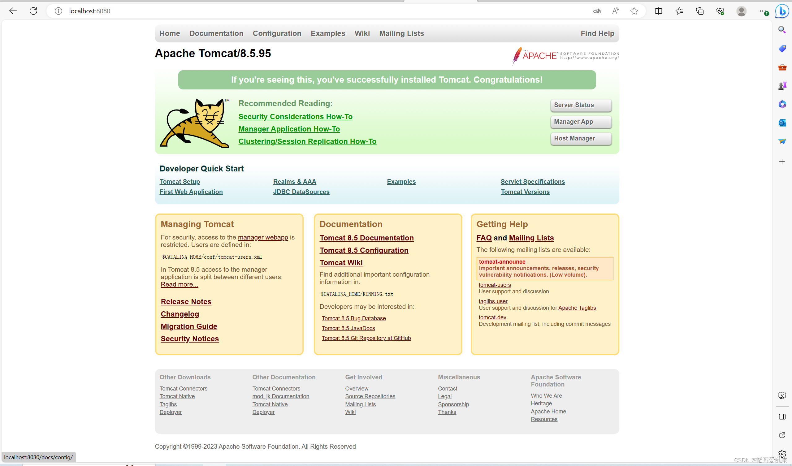Open the Tomcat Setup link
Screen dimensions: 792x466
180,182
